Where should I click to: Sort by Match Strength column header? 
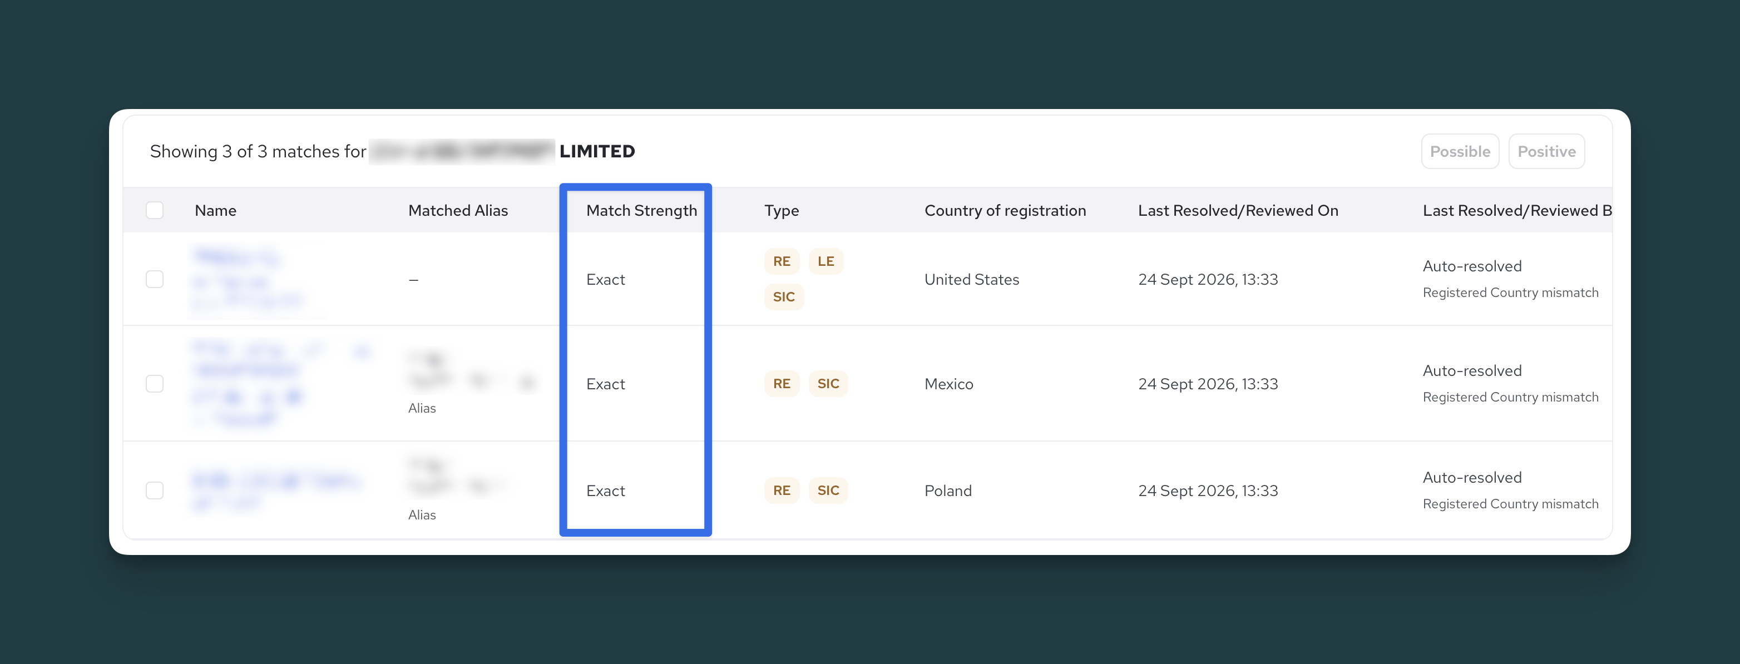[x=641, y=211]
